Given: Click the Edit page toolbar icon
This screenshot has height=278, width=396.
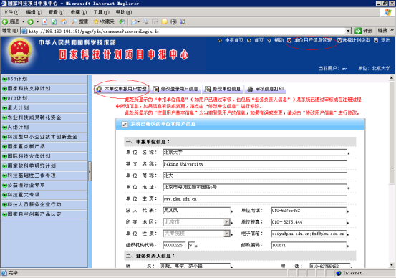Looking at the screenshot, I should (x=155, y=21).
